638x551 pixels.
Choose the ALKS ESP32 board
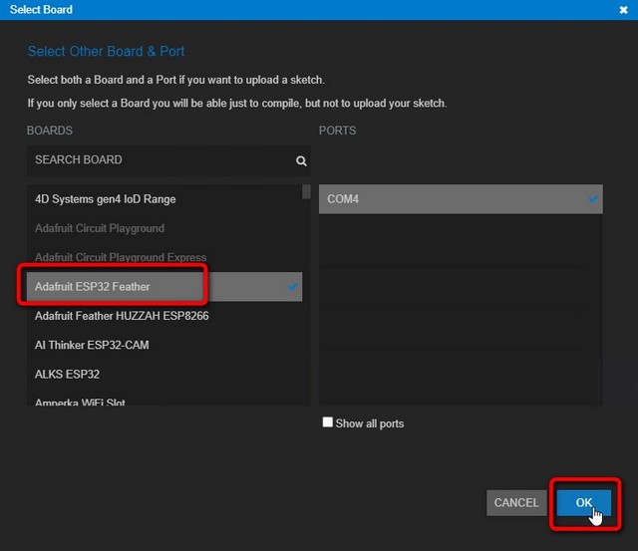[x=164, y=374]
